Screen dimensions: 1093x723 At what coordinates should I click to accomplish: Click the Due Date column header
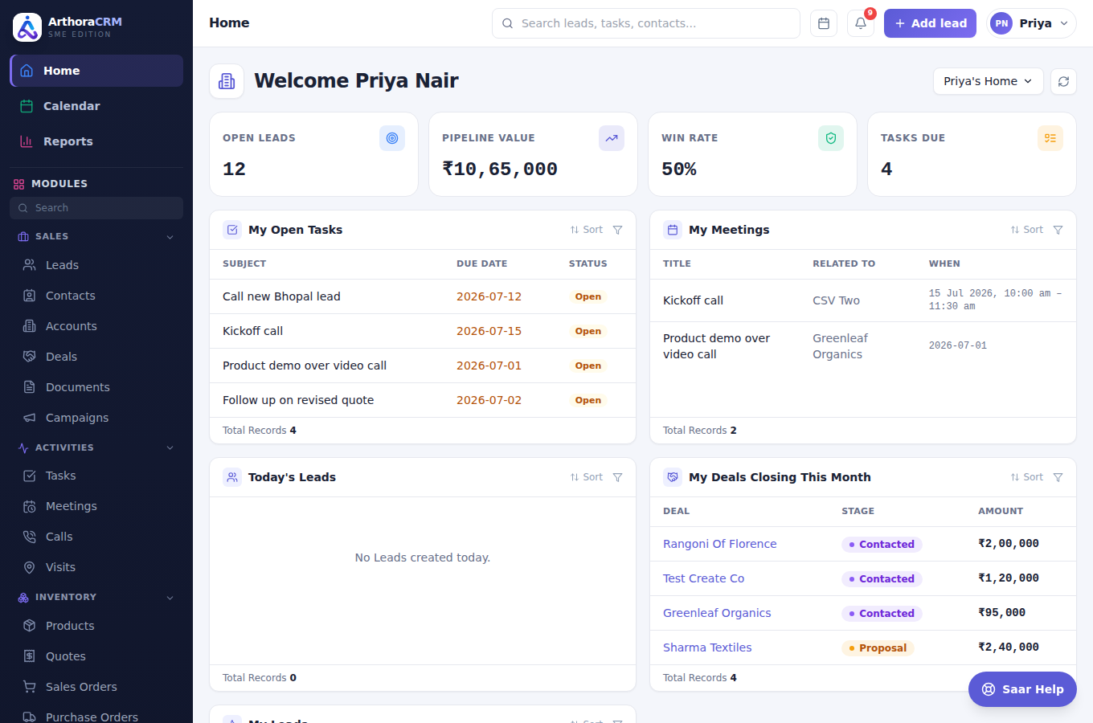point(481,263)
